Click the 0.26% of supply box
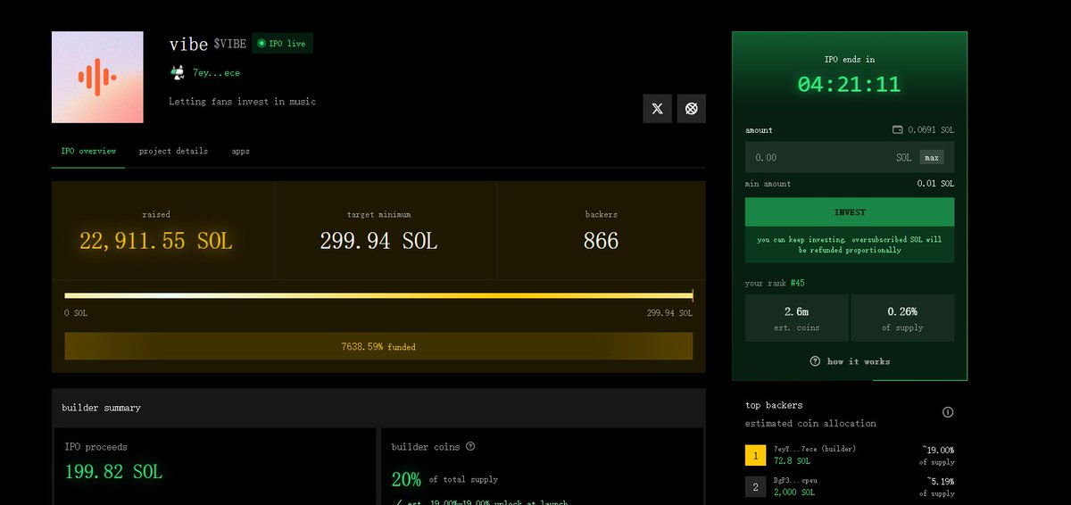 (902, 318)
